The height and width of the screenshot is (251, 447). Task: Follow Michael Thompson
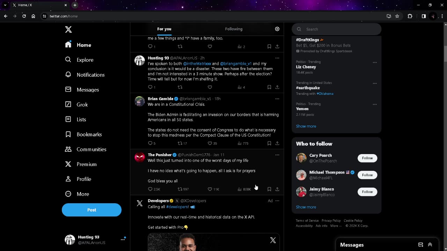pyautogui.click(x=367, y=175)
